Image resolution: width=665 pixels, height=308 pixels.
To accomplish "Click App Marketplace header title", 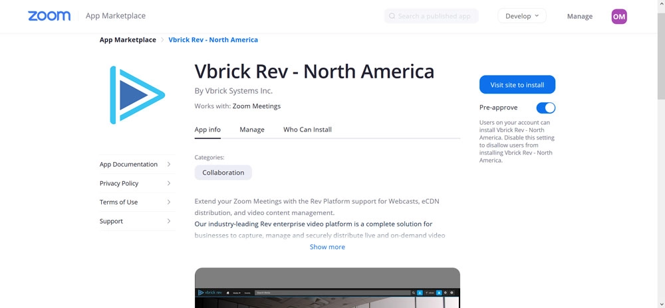I will coord(115,16).
